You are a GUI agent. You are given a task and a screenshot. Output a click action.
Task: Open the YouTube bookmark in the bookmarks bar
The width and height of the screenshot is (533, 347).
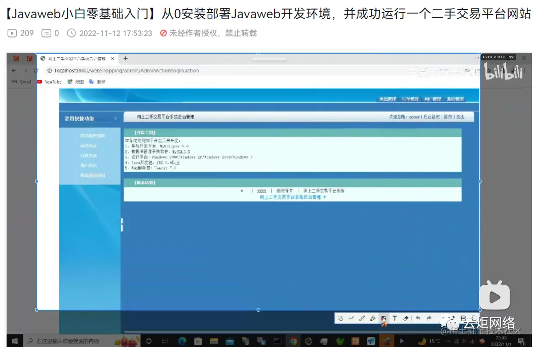click(x=53, y=82)
